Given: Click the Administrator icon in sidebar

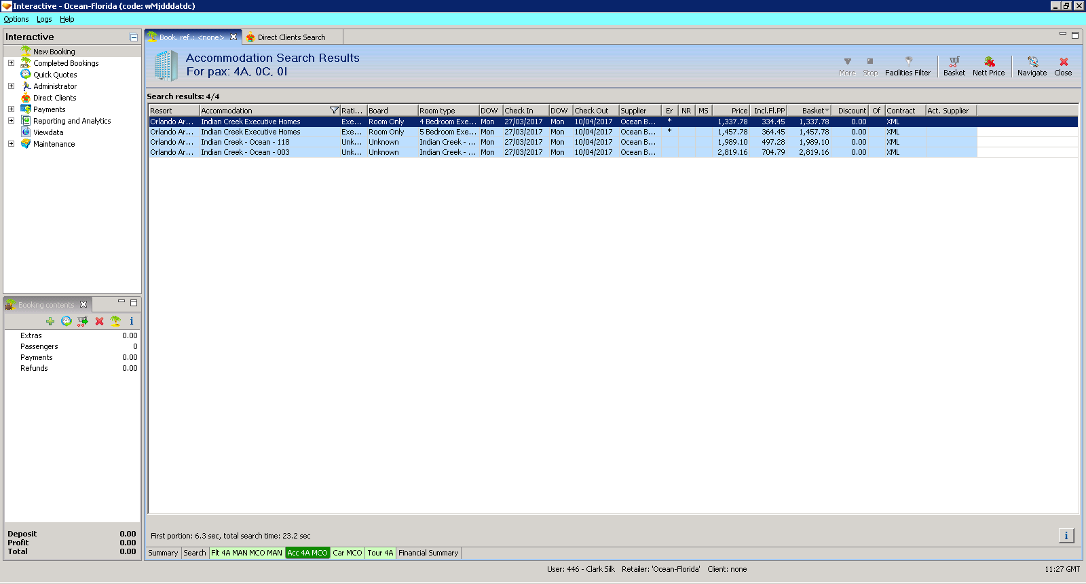Looking at the screenshot, I should click(x=26, y=86).
